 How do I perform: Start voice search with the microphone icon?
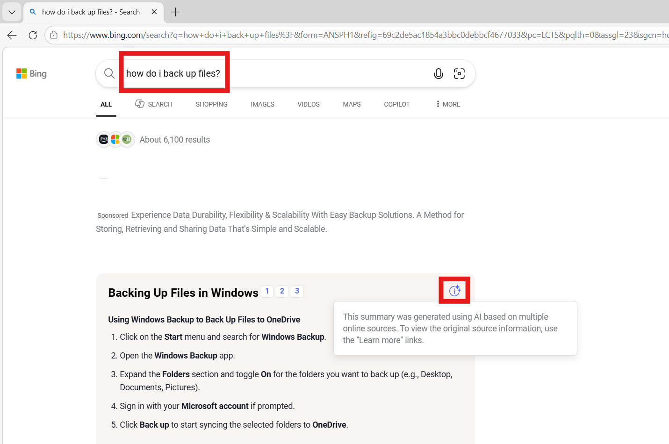[438, 73]
